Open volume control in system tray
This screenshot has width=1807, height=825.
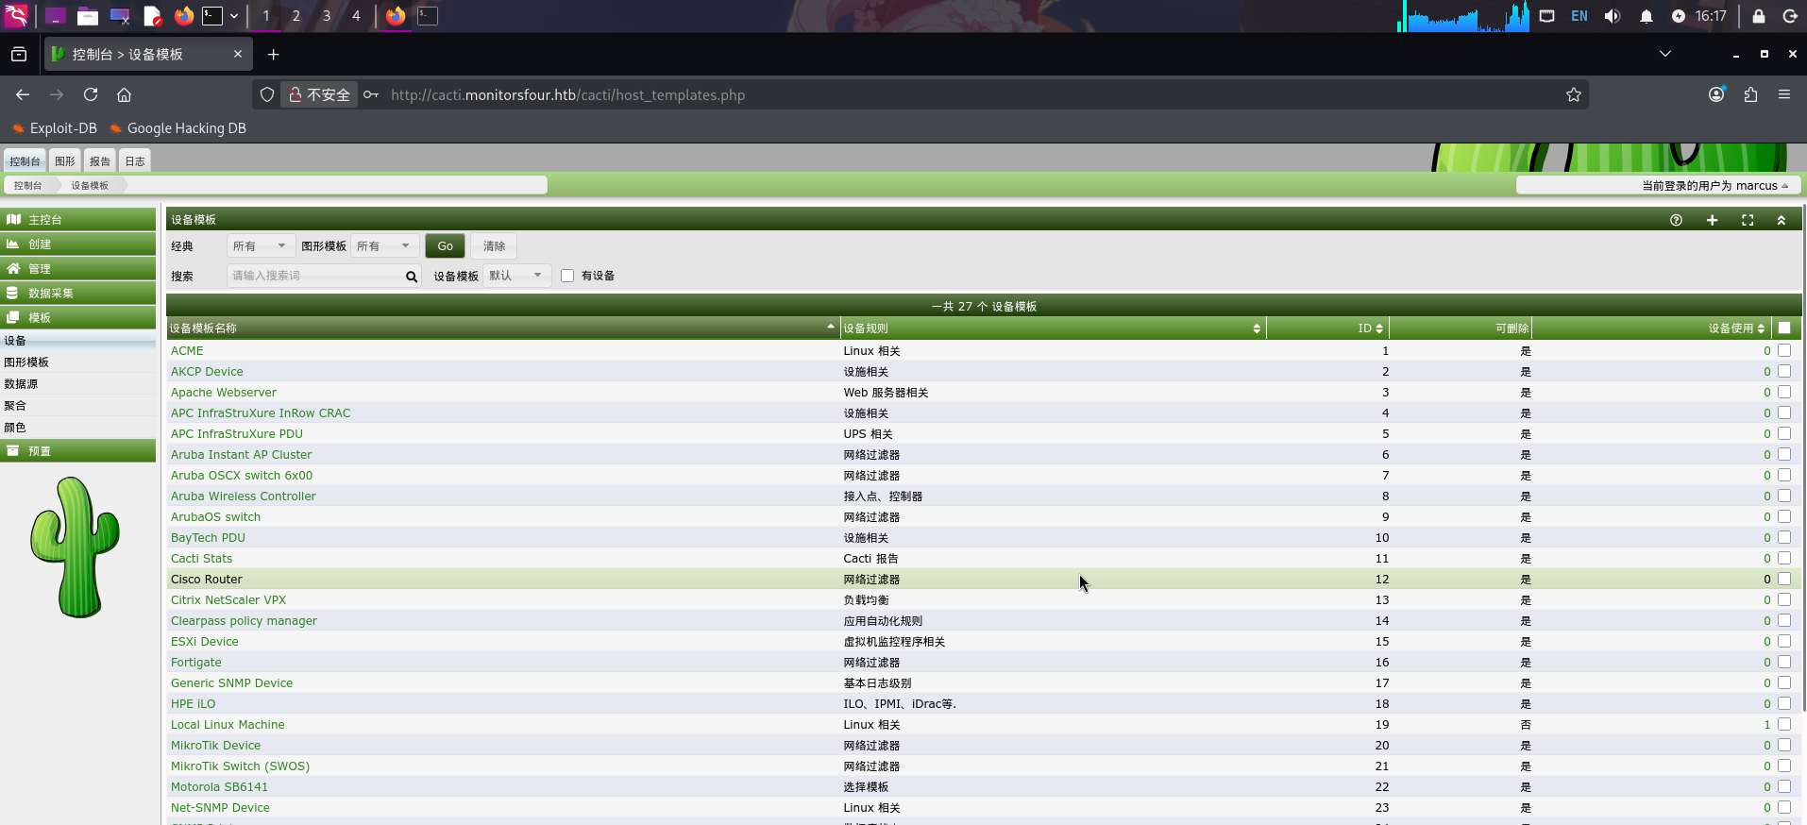[x=1613, y=16]
